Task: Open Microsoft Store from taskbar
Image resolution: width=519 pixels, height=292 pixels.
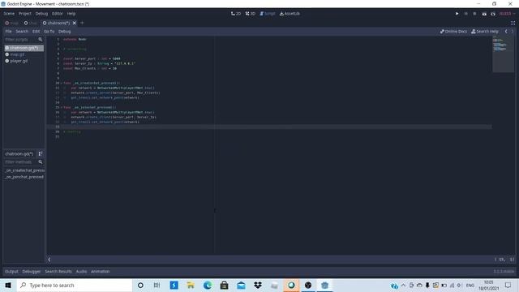Action: tap(225, 285)
